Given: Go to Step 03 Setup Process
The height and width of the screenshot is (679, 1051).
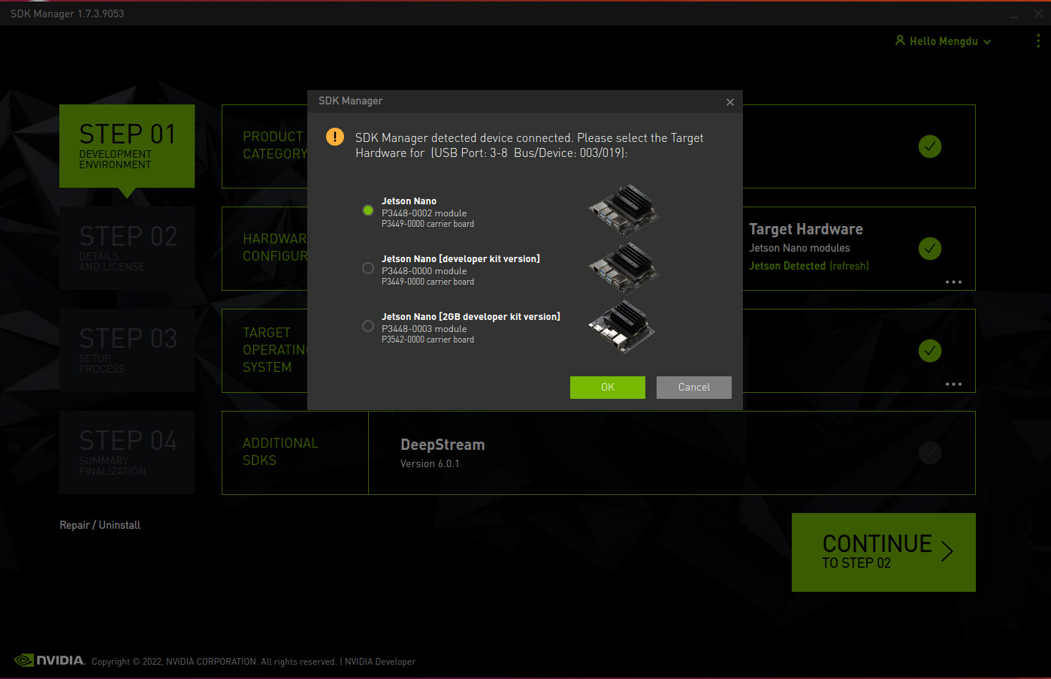Looking at the screenshot, I should tap(127, 350).
